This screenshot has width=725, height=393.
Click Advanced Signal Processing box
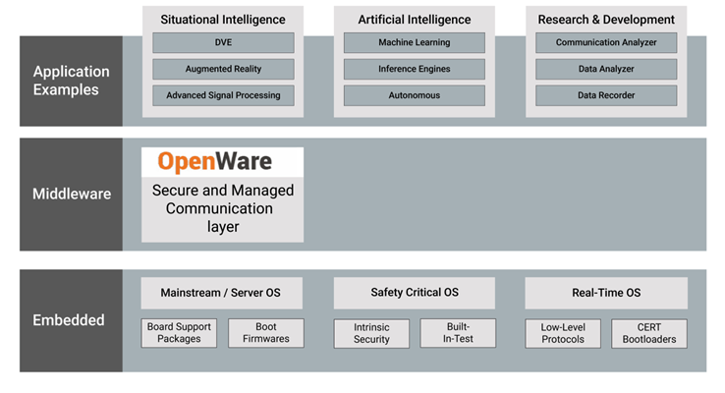click(223, 96)
